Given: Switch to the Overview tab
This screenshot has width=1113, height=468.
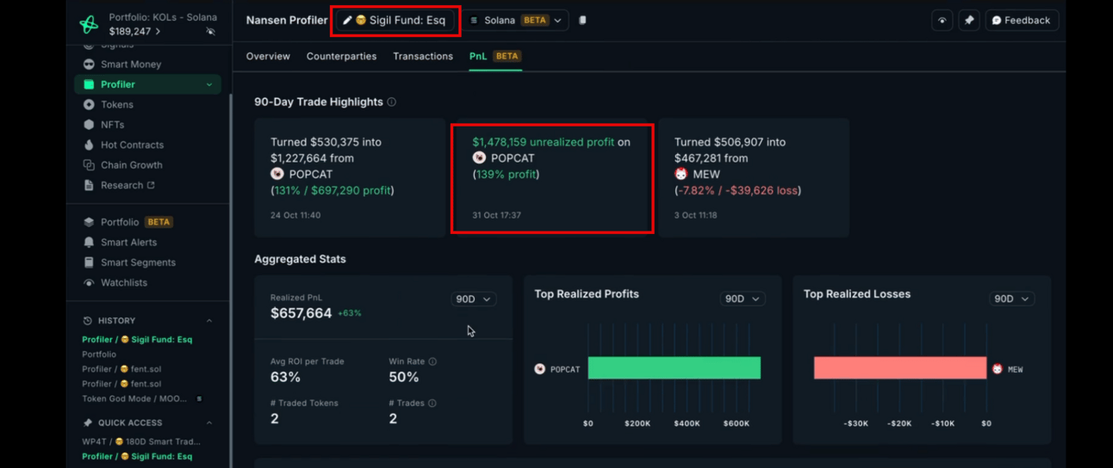Looking at the screenshot, I should pyautogui.click(x=268, y=56).
